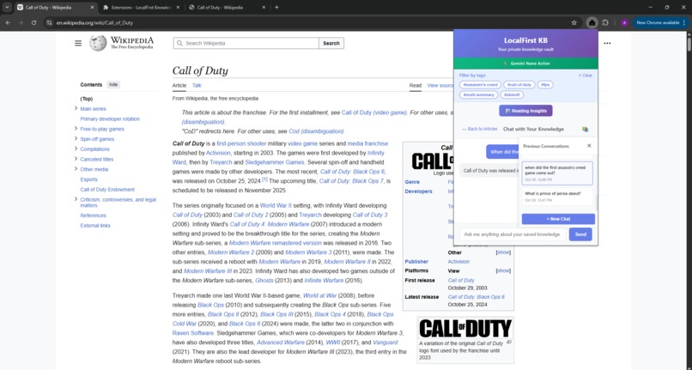Open the assassin's creed conversation
Viewport: 692px width, 370px height.
click(557, 173)
